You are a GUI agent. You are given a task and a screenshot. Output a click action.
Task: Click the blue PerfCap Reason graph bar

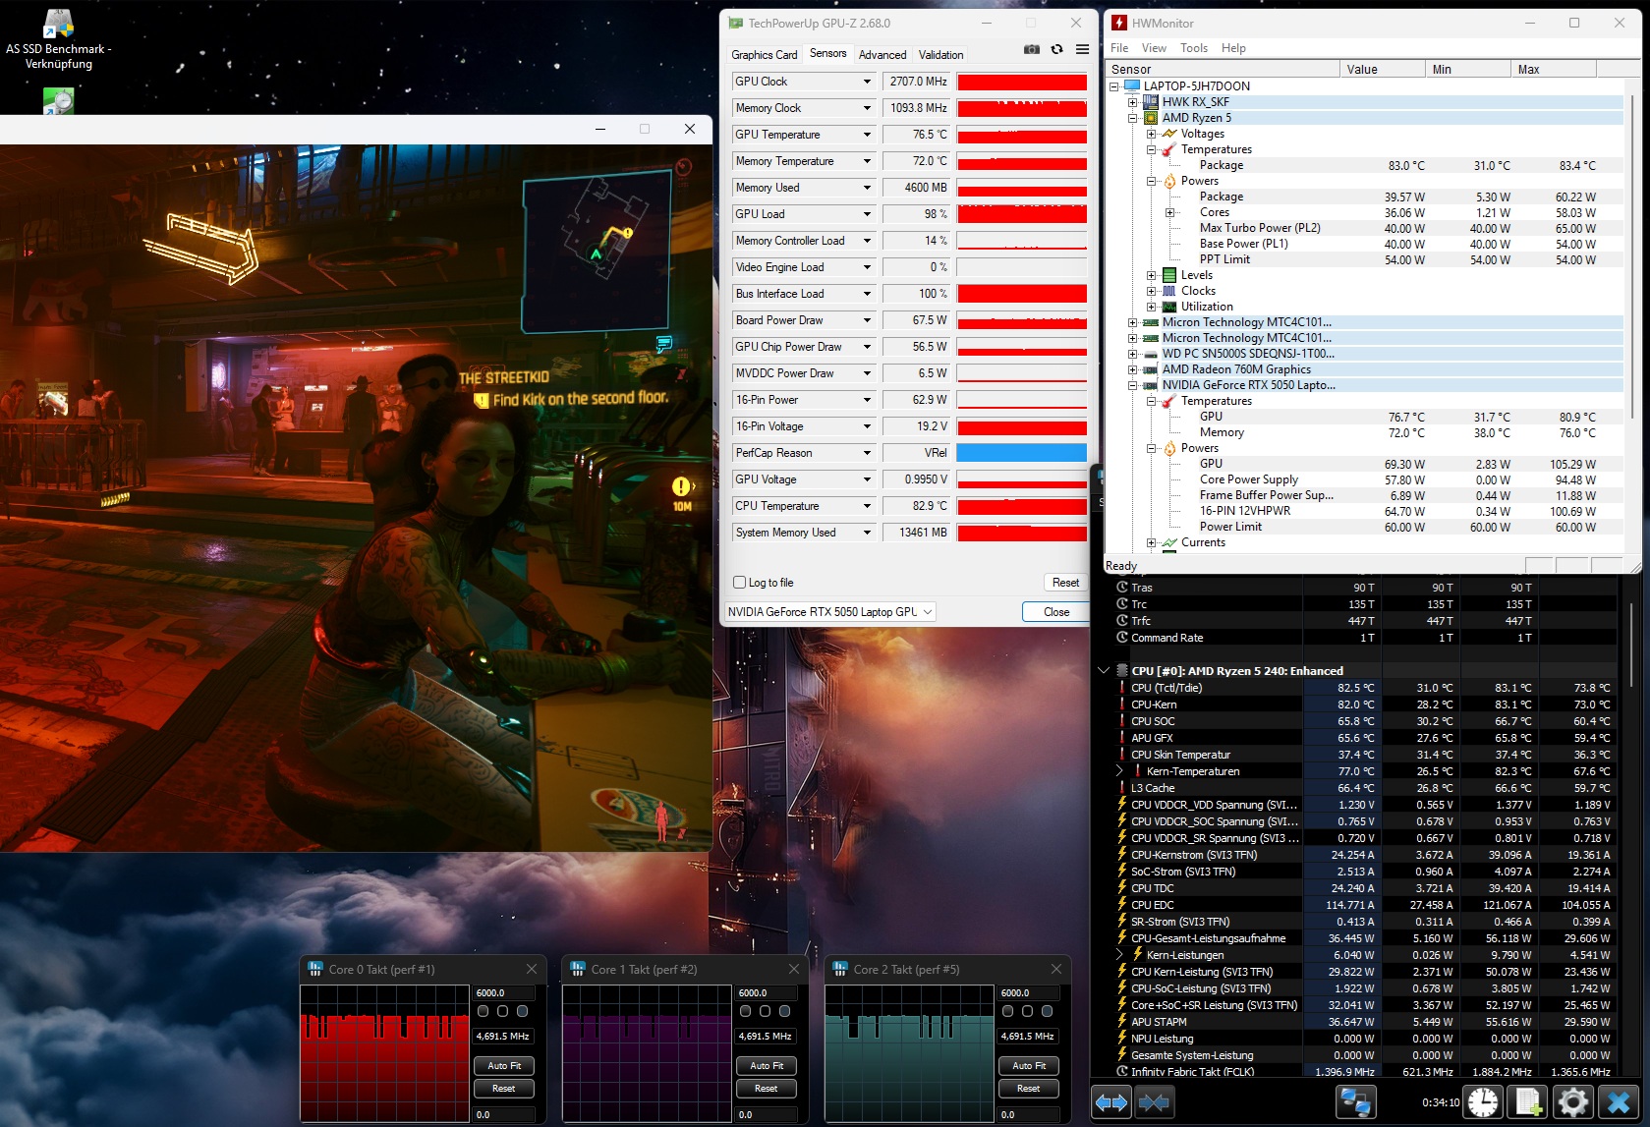point(1021,453)
